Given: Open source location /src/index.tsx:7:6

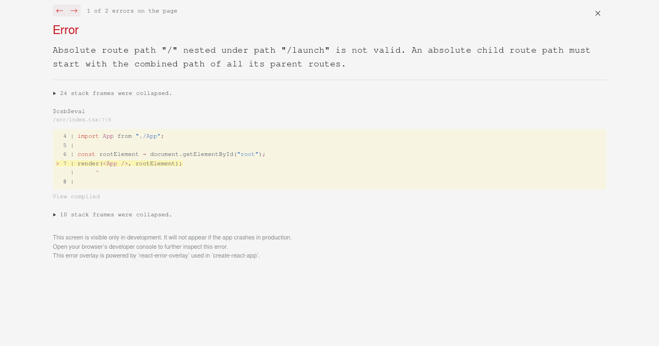Looking at the screenshot, I should pos(82,120).
